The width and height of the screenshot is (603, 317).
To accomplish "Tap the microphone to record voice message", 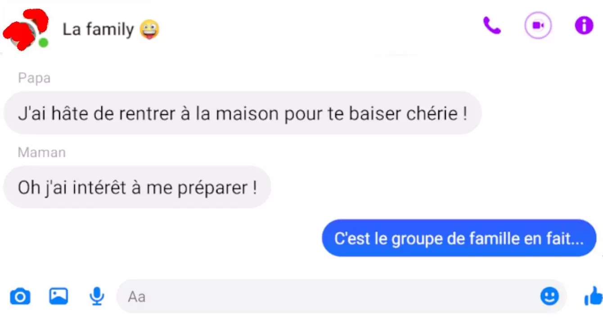I will point(97,296).
